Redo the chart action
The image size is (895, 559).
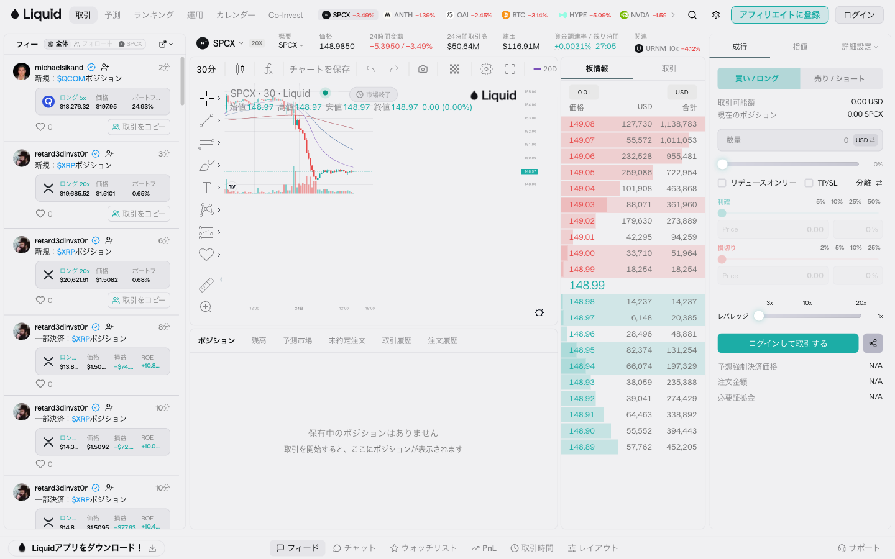[394, 69]
